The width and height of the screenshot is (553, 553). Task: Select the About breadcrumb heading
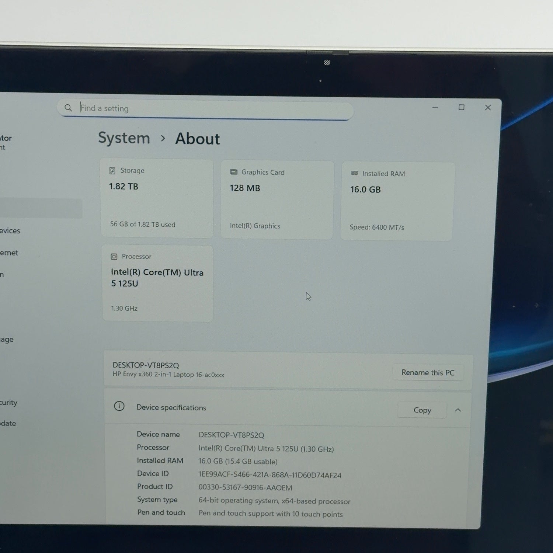tap(198, 139)
